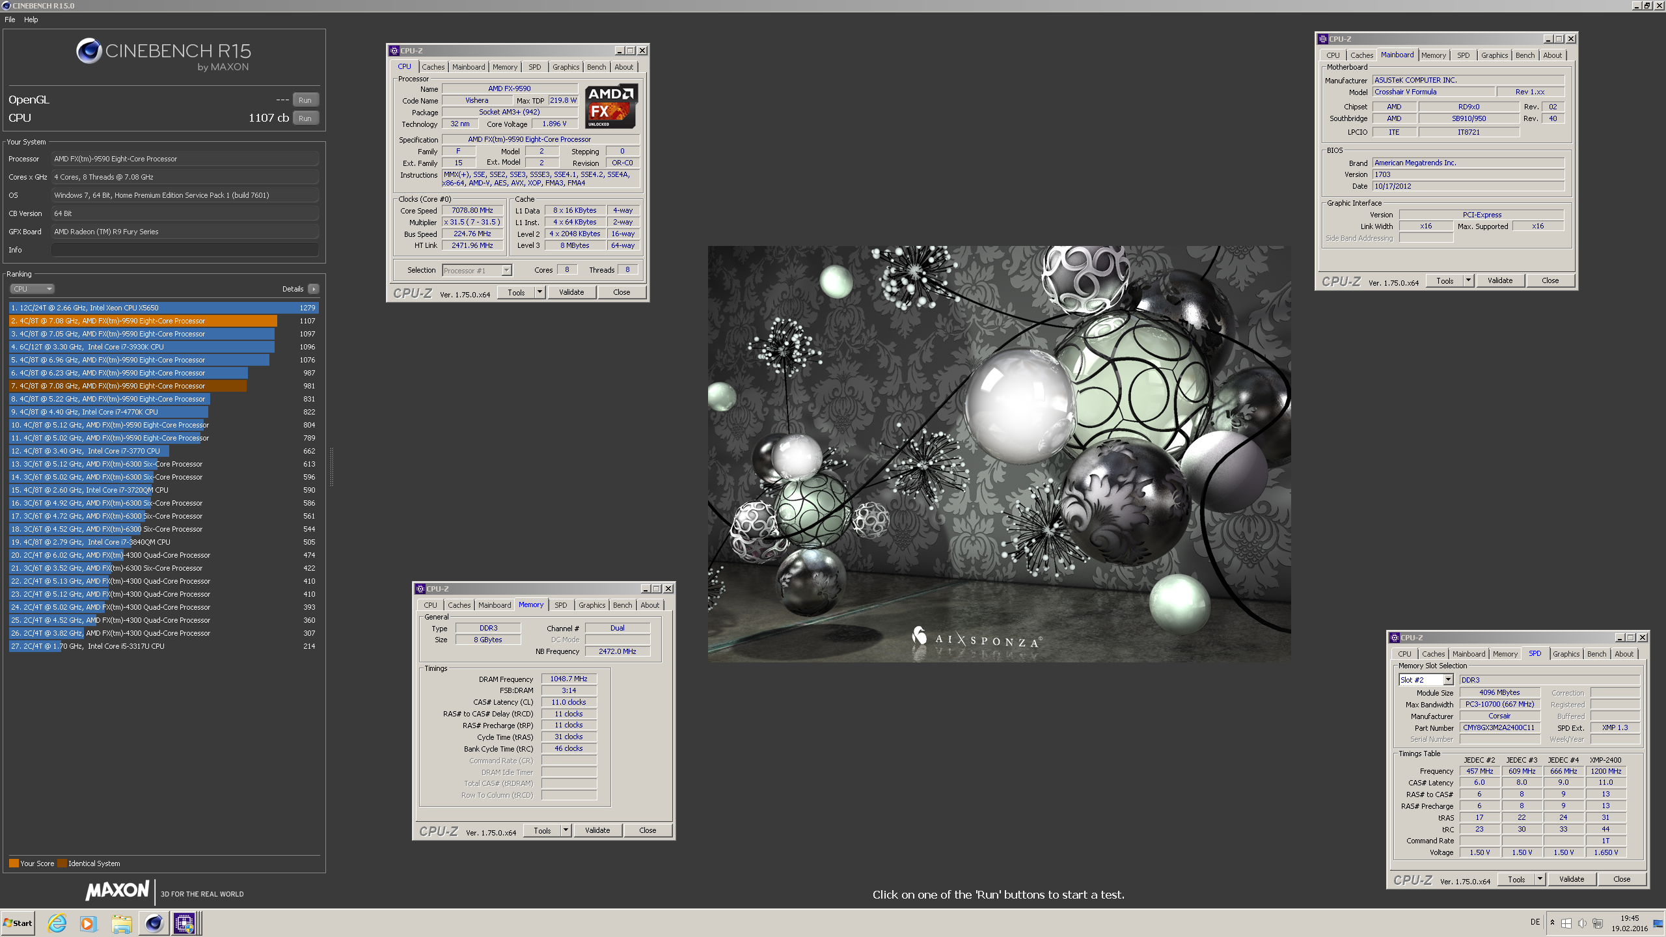
Task: Select ranking row Intel Core i7-4770K CPU
Action: coord(163,412)
